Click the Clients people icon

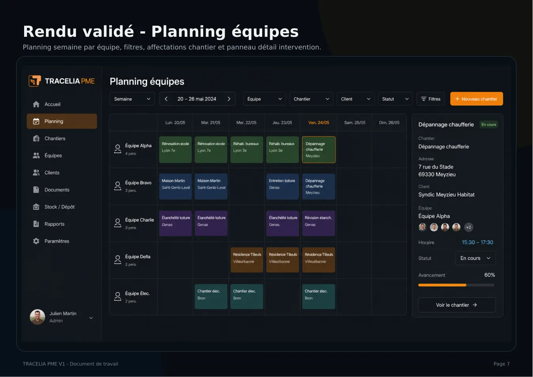[36, 172]
